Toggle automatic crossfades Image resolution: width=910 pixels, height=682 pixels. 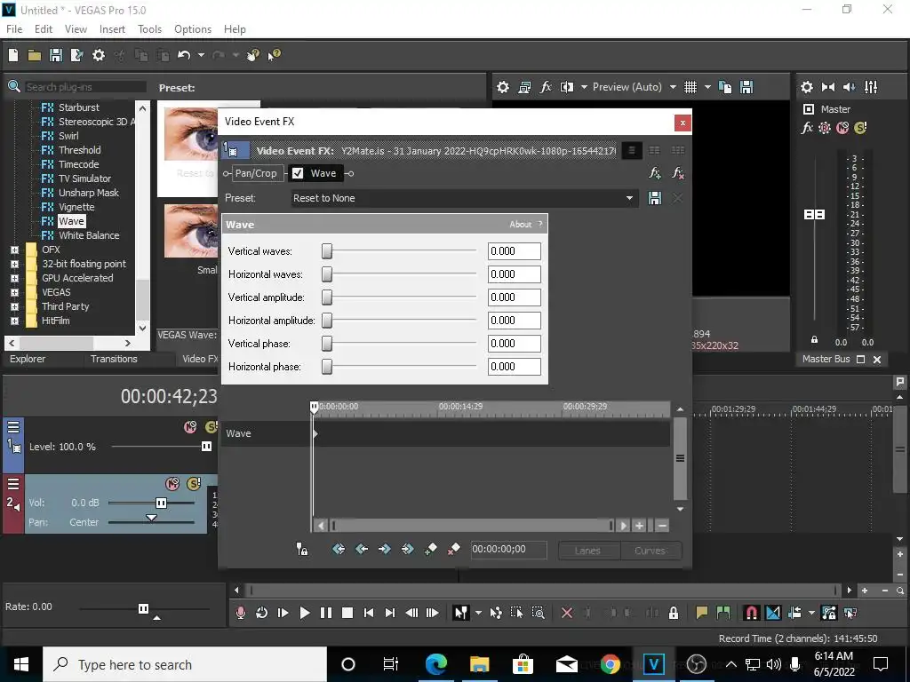(773, 613)
